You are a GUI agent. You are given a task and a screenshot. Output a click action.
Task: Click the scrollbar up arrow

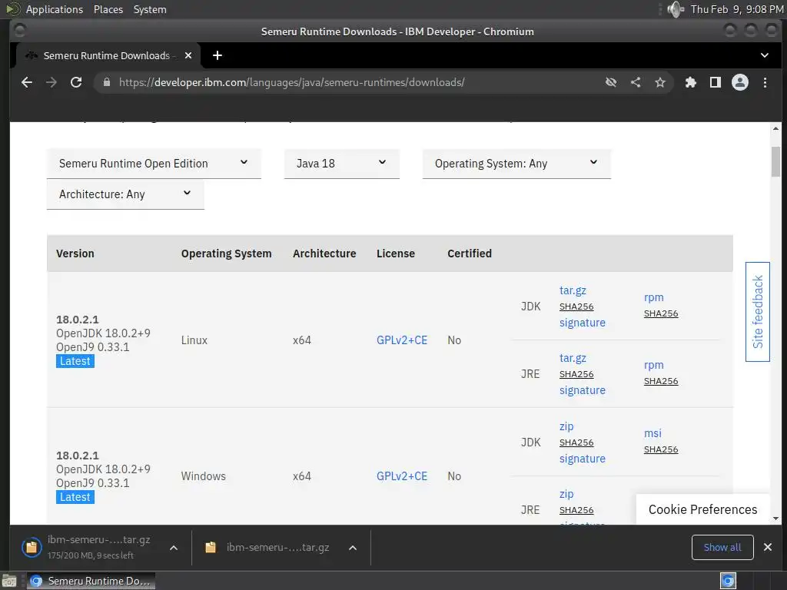pos(776,129)
